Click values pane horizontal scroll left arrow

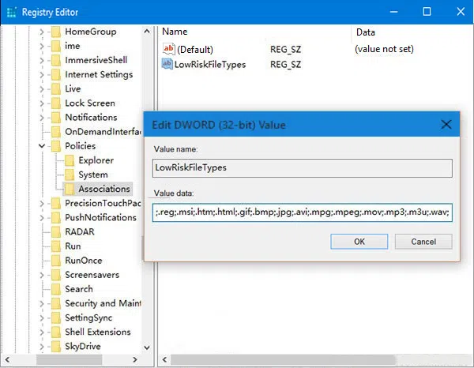pyautogui.click(x=164, y=359)
